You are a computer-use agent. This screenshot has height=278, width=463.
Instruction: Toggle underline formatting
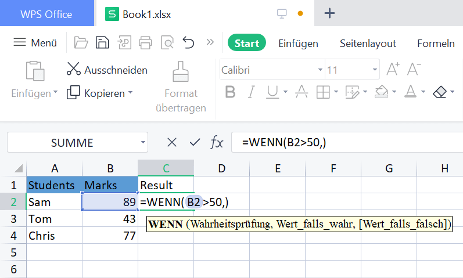point(272,92)
